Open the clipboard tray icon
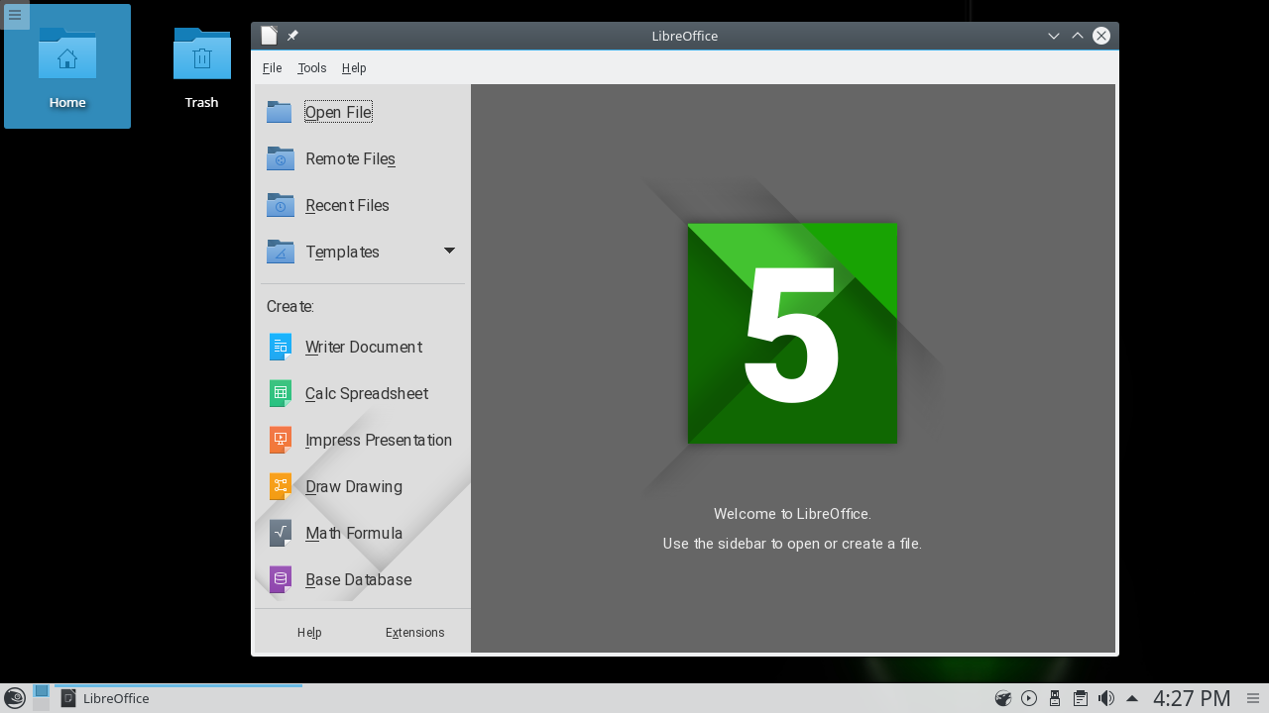 click(1081, 698)
